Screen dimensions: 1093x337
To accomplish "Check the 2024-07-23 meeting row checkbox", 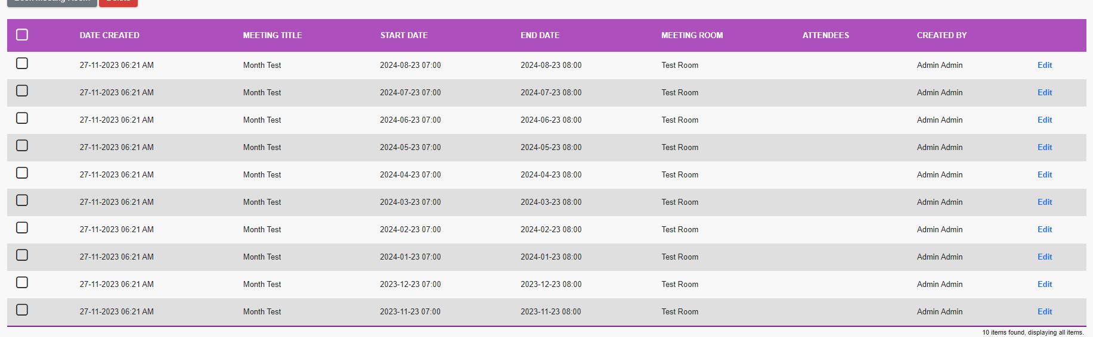I will 22,91.
